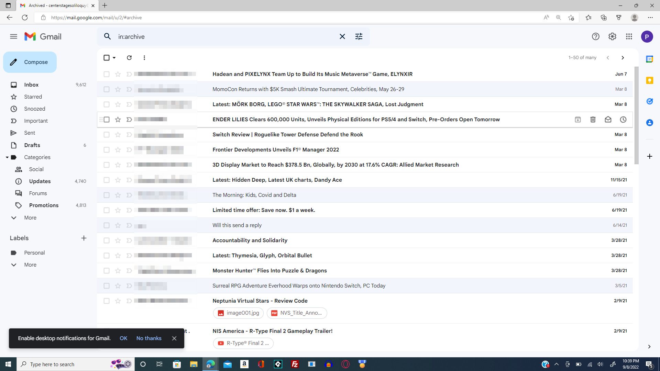Archive the ENDER LILIES email
This screenshot has height=371, width=660.
tap(578, 120)
